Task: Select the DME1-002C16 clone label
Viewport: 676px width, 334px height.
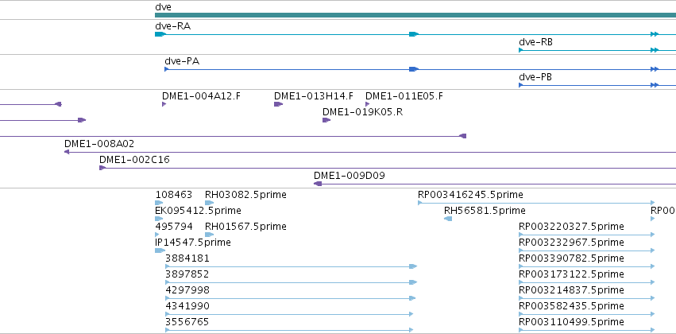Action: [x=134, y=160]
